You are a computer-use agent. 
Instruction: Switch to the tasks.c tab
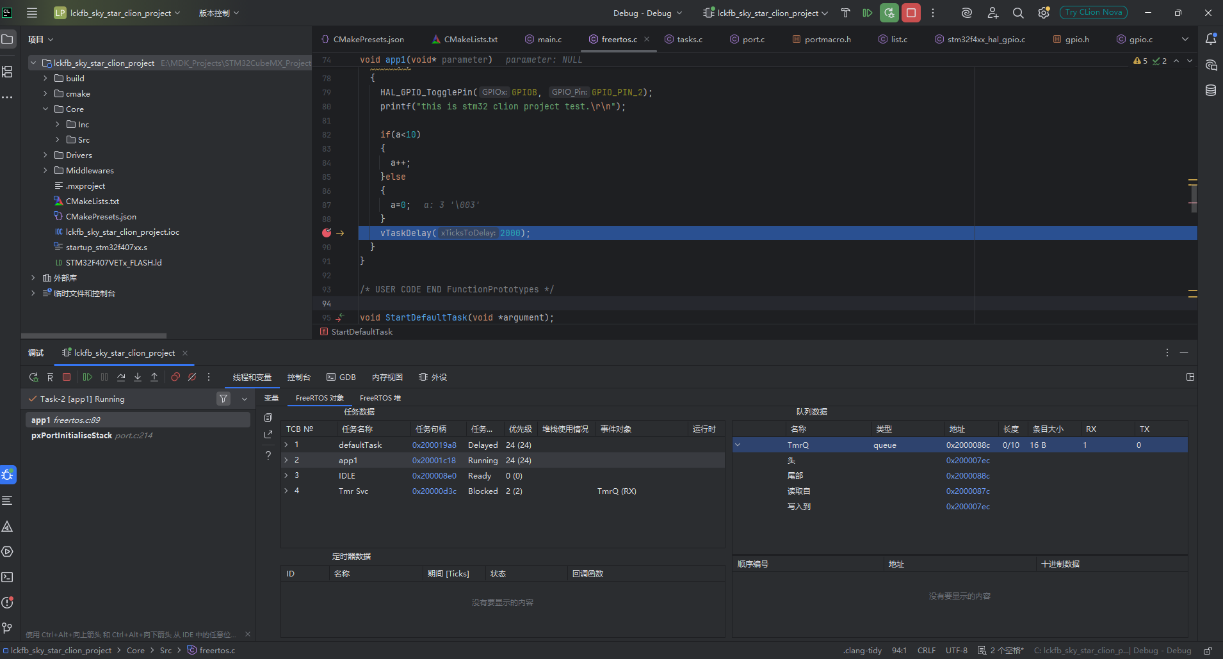point(683,39)
